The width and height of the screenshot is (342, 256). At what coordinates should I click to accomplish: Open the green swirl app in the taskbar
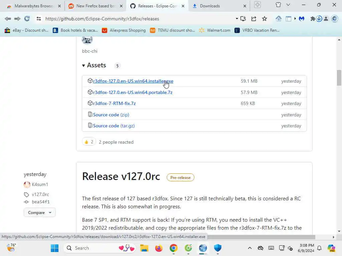coord(188,248)
